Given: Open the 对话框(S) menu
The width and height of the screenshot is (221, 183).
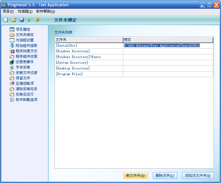Looking at the screenshot, I should [25, 11].
